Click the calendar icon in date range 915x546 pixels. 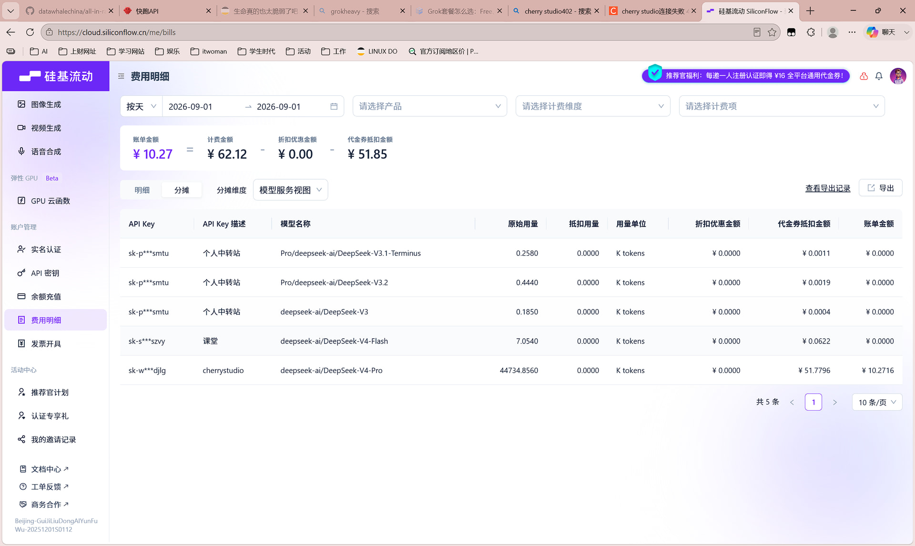[334, 107]
